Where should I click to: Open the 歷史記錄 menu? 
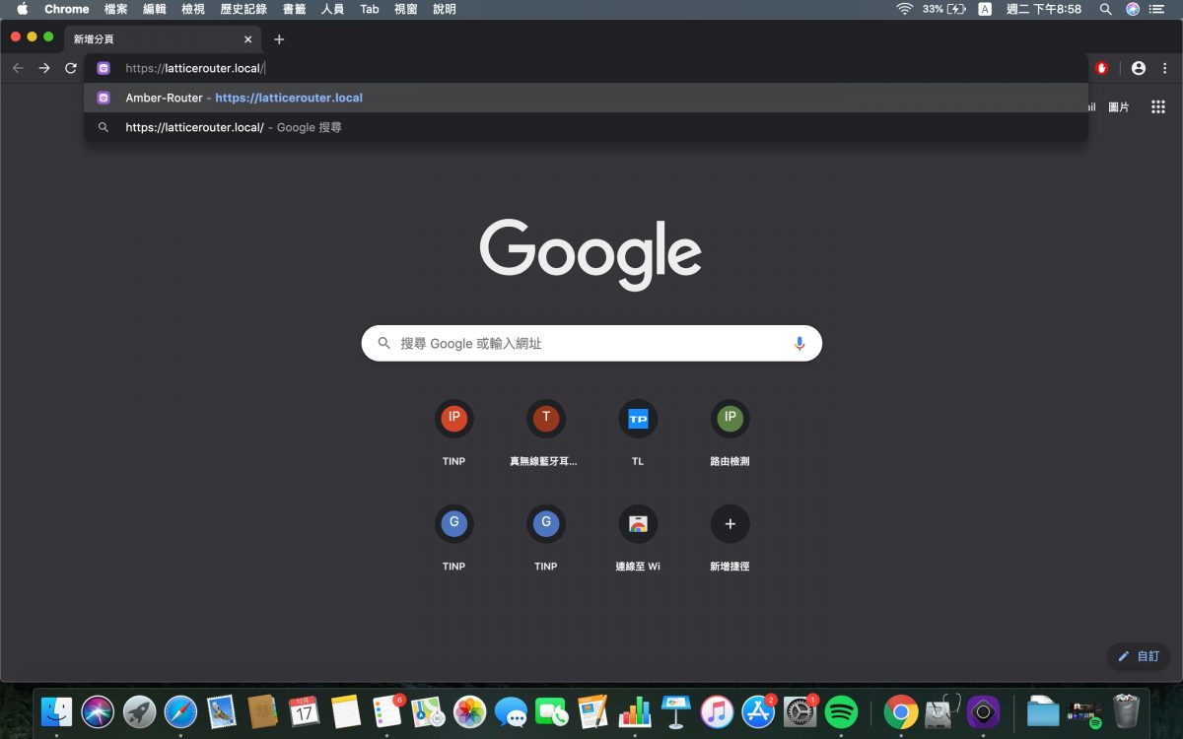coord(244,9)
